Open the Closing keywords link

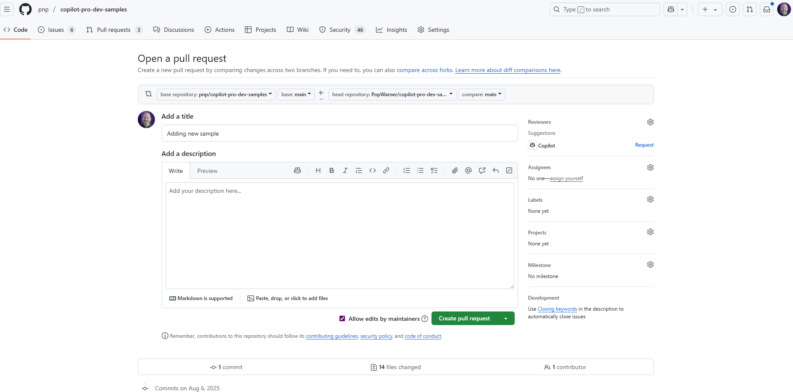pyautogui.click(x=558, y=309)
